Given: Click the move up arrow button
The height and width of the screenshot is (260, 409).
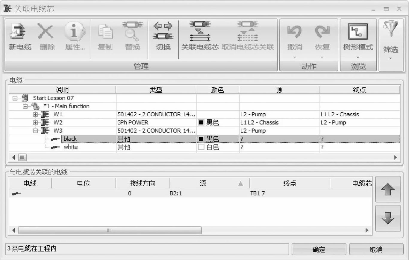Looking at the screenshot, I should (388, 190).
